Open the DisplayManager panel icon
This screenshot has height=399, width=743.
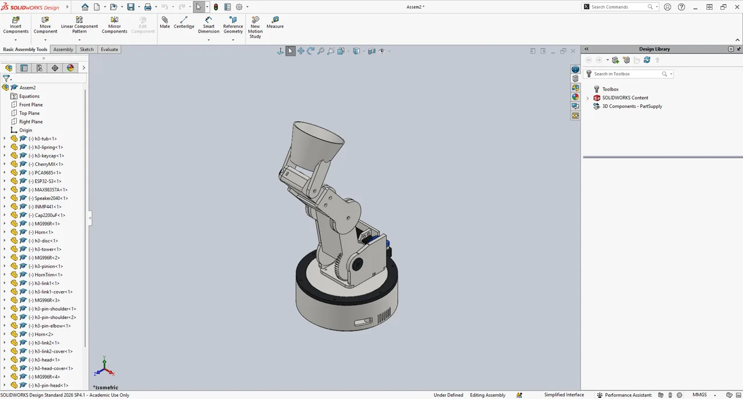coord(70,68)
